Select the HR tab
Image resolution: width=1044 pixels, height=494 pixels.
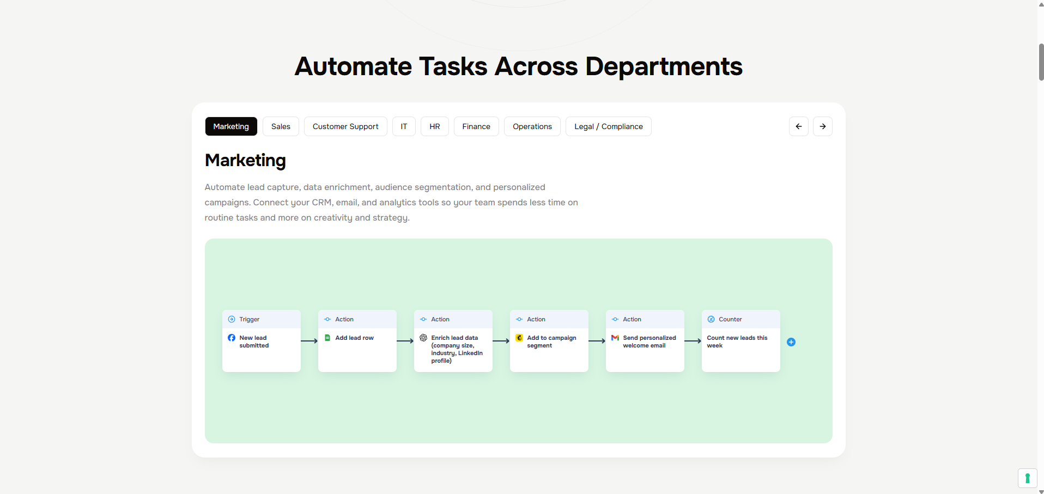pos(434,126)
